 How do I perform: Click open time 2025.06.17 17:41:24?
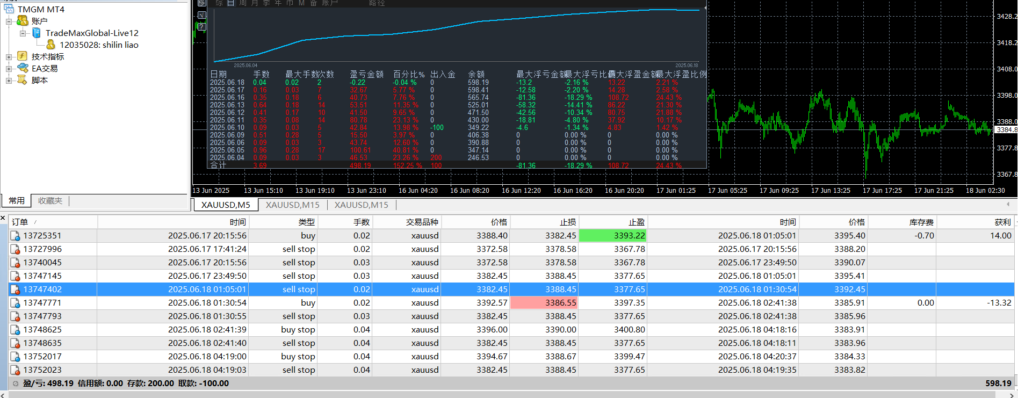click(x=207, y=249)
